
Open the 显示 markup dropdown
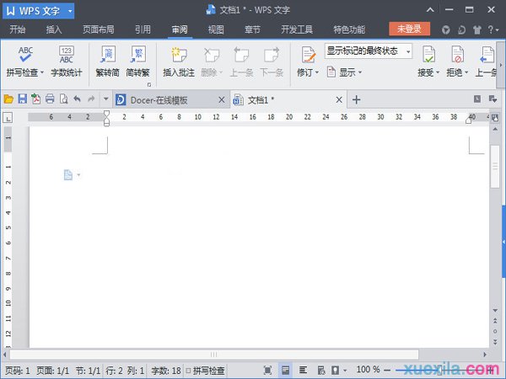coord(344,72)
